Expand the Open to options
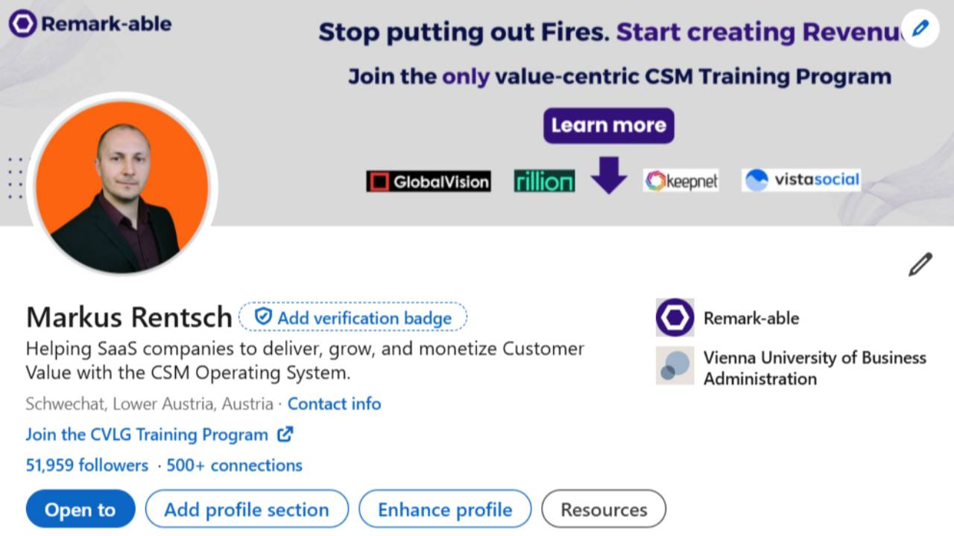Image resolution: width=954 pixels, height=536 pixels. (80, 510)
